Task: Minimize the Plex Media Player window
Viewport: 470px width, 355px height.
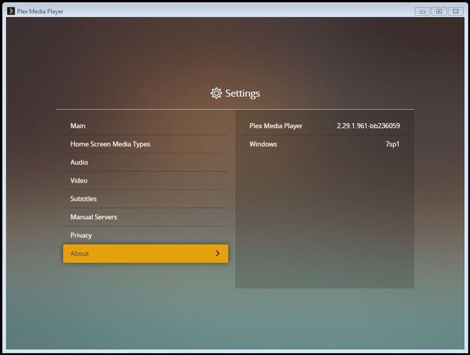Action: (423, 12)
